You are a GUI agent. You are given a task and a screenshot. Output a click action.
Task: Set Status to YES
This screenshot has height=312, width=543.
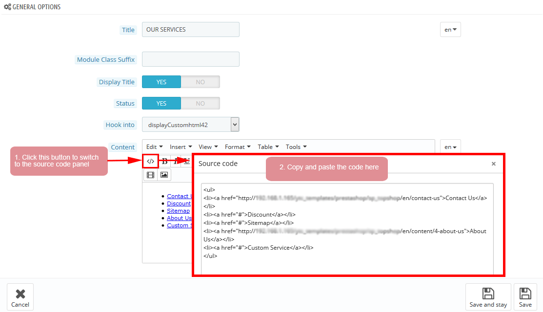click(161, 103)
